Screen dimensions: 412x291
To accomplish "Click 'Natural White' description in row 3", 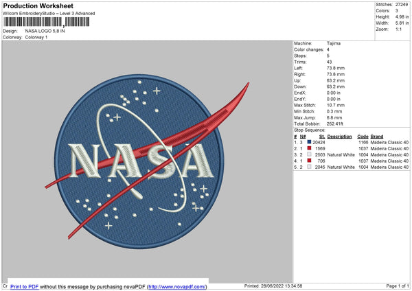I will tap(341, 154).
